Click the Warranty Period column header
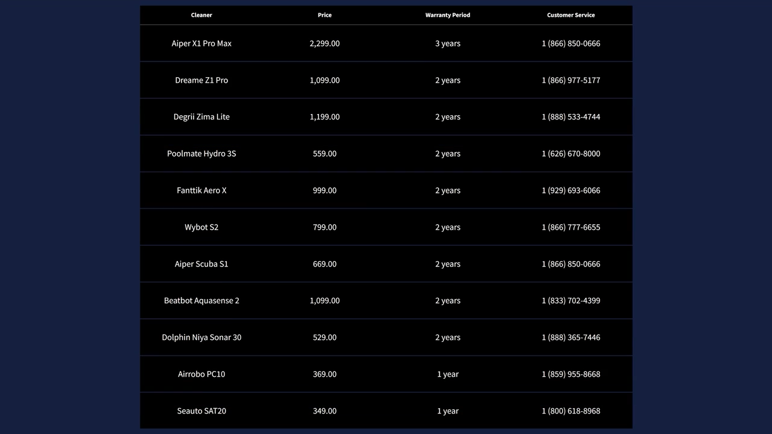The width and height of the screenshot is (772, 434). pyautogui.click(x=448, y=15)
